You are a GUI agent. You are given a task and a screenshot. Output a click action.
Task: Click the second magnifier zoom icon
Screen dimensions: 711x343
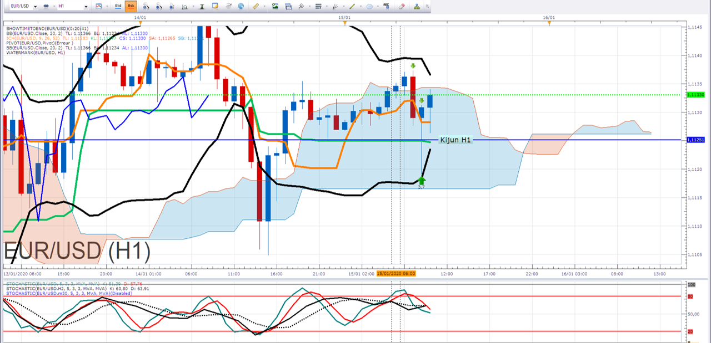(x=159, y=6)
